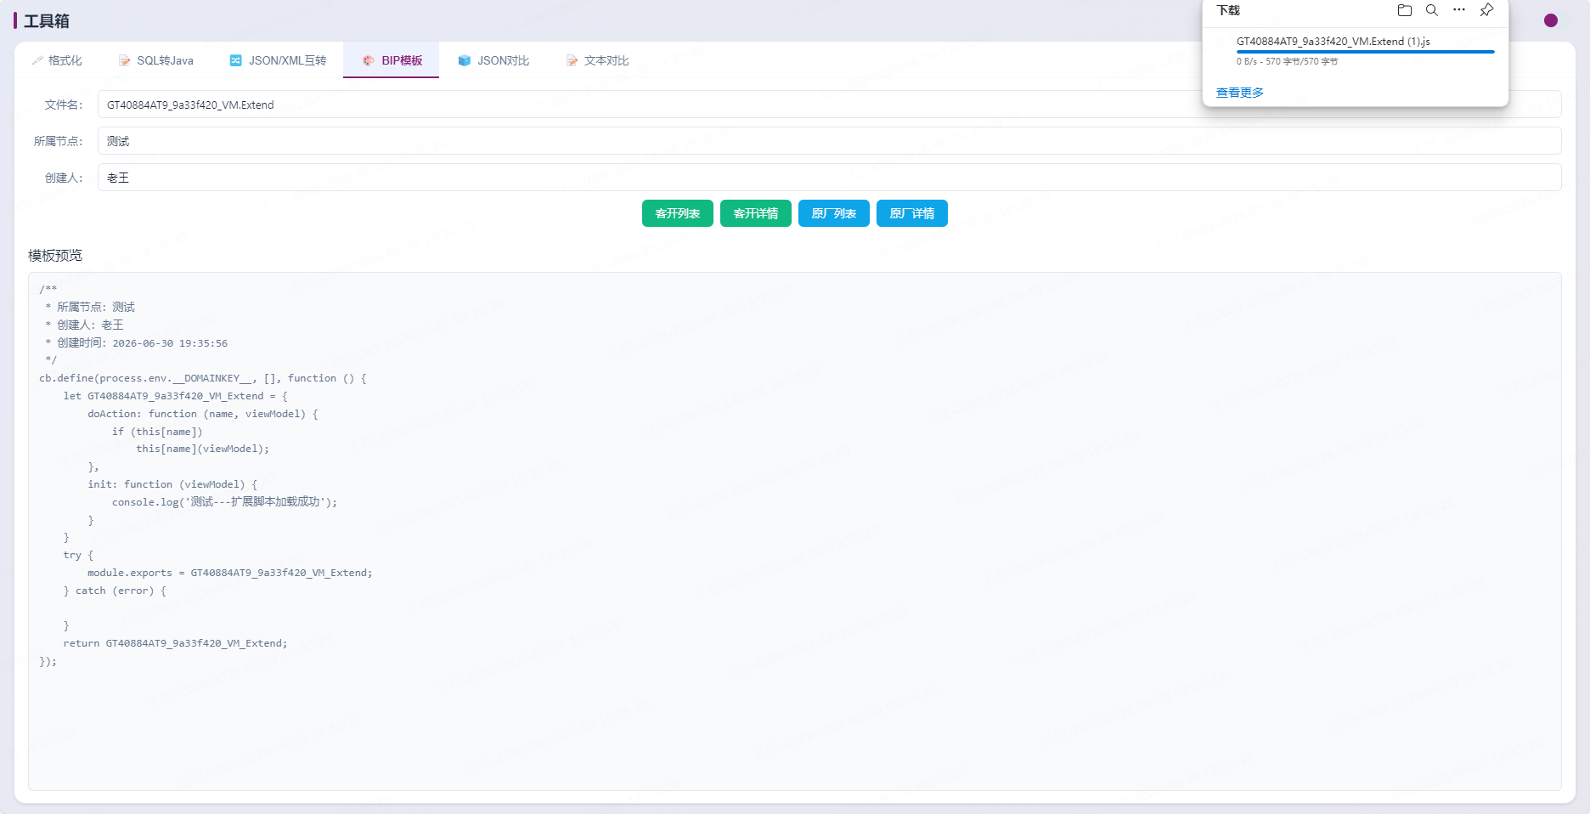
Task: Switch to the JSON对比 tab
Action: [x=493, y=60]
